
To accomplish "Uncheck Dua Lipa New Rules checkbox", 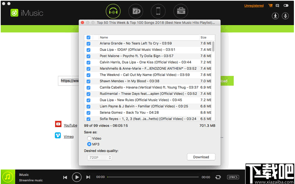I will coord(88,100).
